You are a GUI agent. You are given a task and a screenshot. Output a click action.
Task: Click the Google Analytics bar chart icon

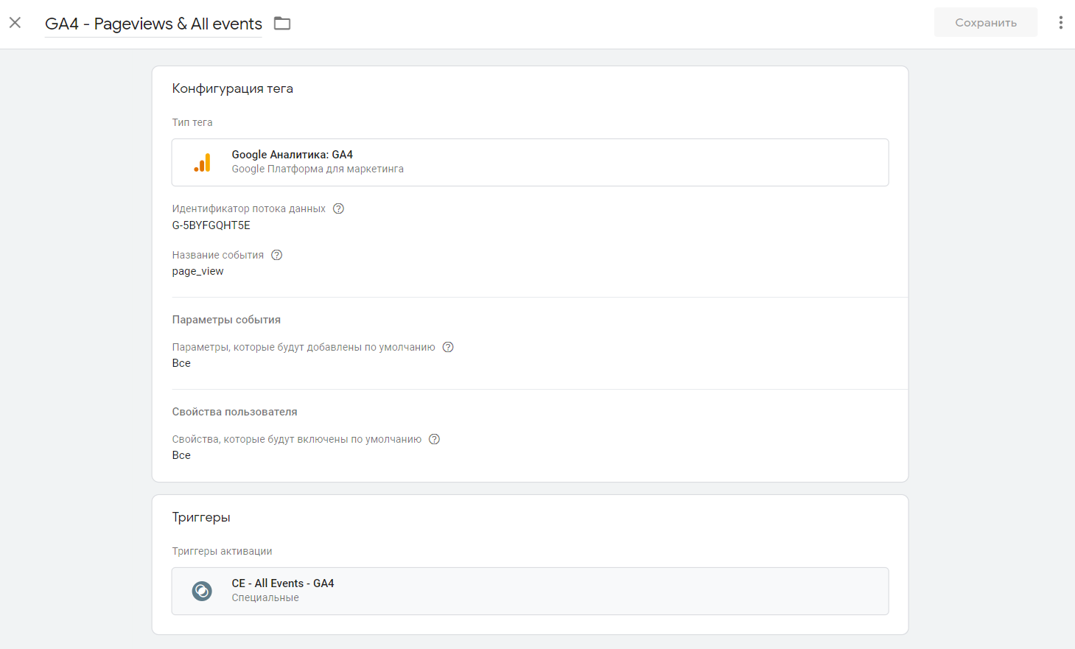[x=202, y=162]
